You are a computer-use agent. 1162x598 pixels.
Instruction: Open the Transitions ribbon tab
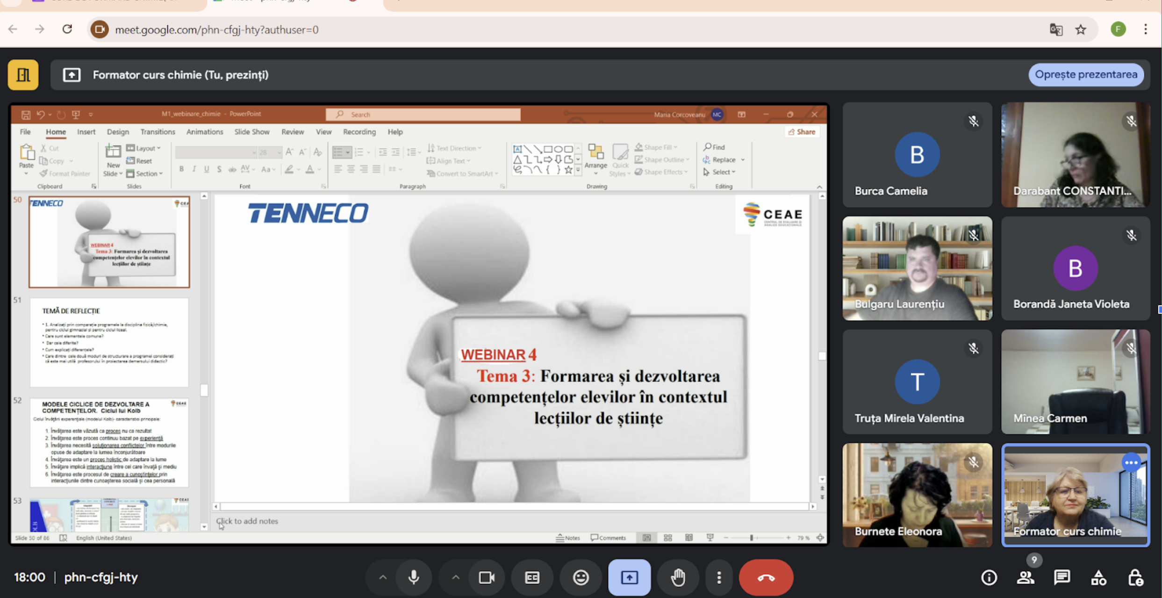(x=158, y=132)
